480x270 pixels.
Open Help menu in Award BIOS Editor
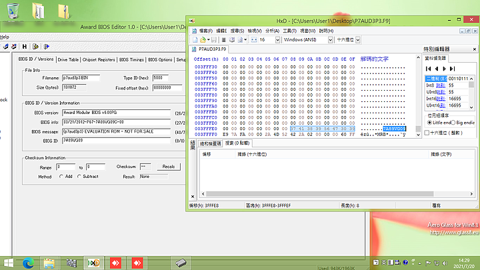5,37
